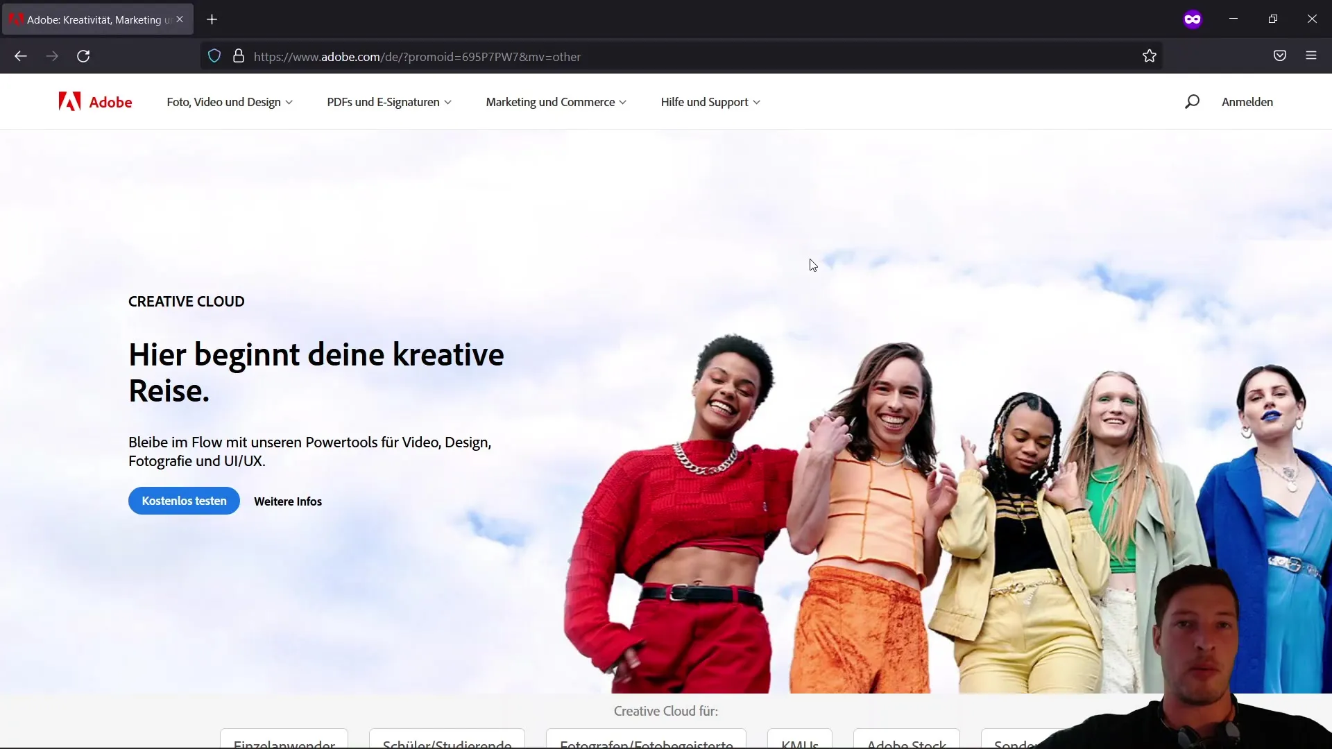
Task: Click the browser refresh icon
Action: click(83, 57)
